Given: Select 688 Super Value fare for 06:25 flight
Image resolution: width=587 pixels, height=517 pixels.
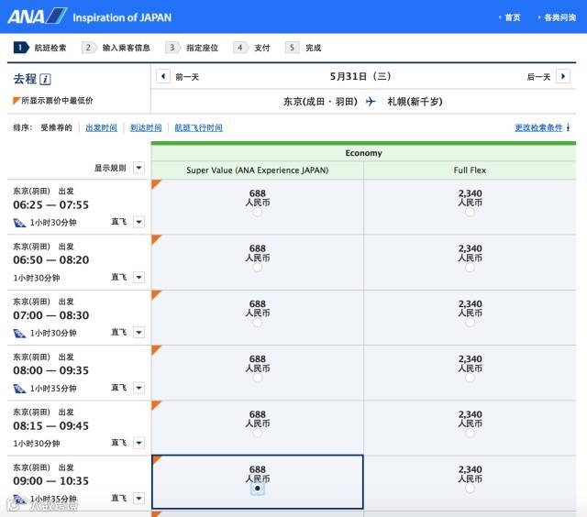Looking at the screenshot, I should (x=257, y=213).
